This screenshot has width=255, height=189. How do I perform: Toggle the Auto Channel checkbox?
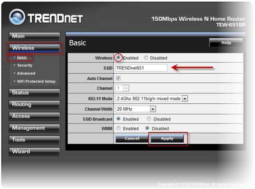pyautogui.click(x=118, y=78)
